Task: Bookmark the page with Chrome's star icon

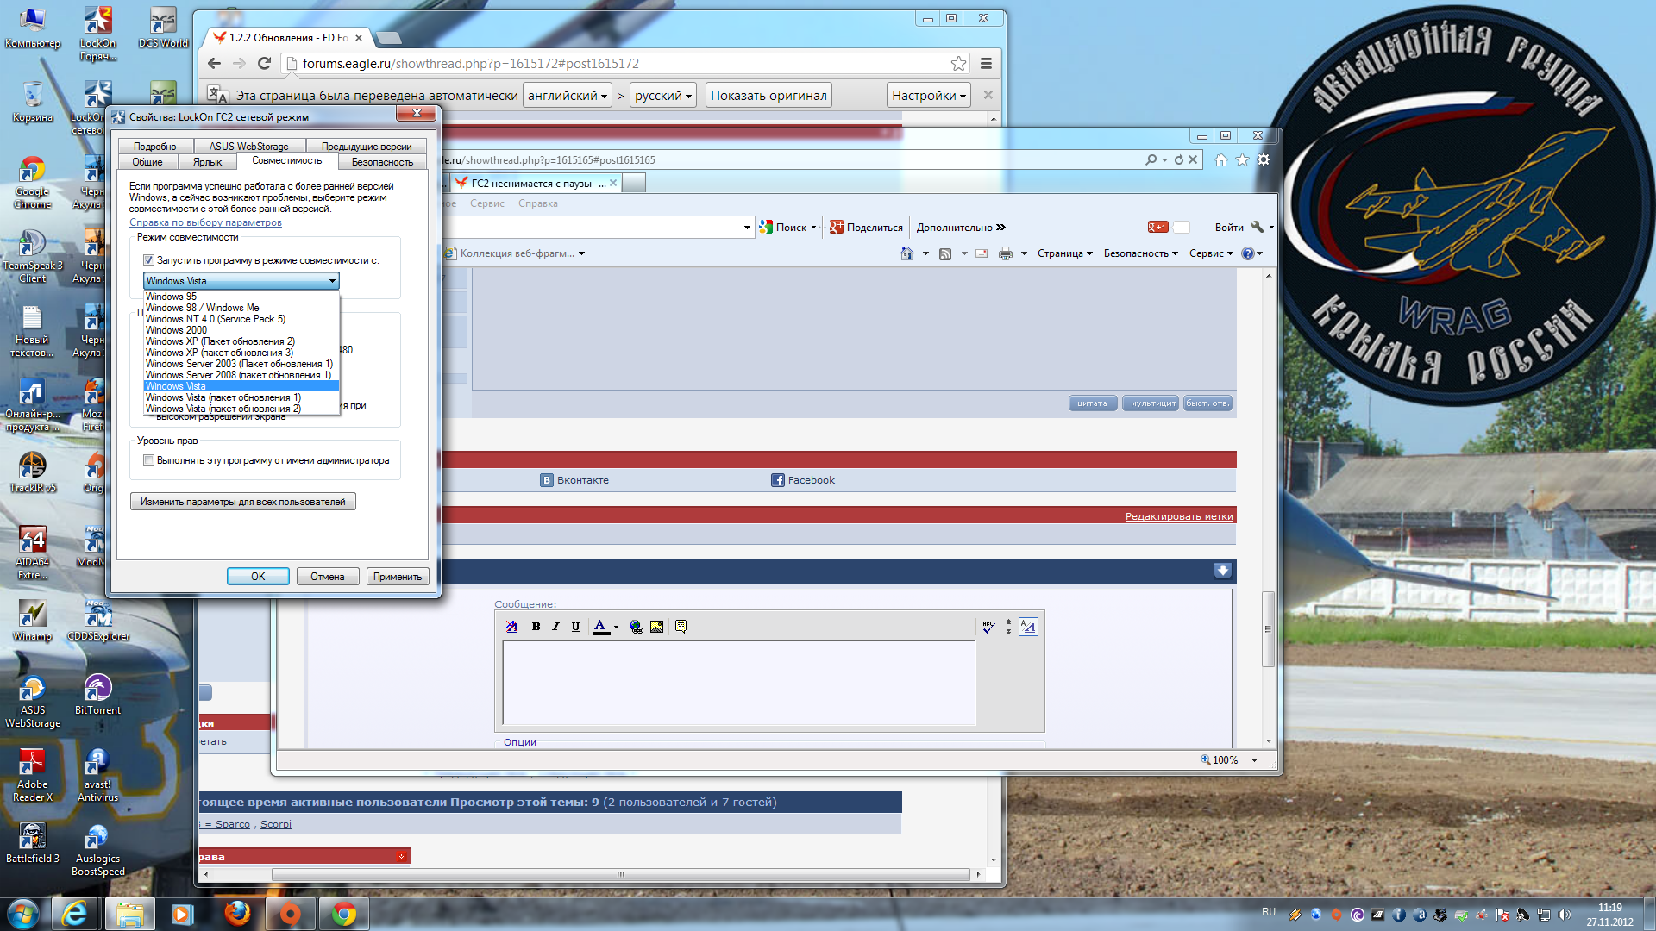Action: [x=958, y=64]
